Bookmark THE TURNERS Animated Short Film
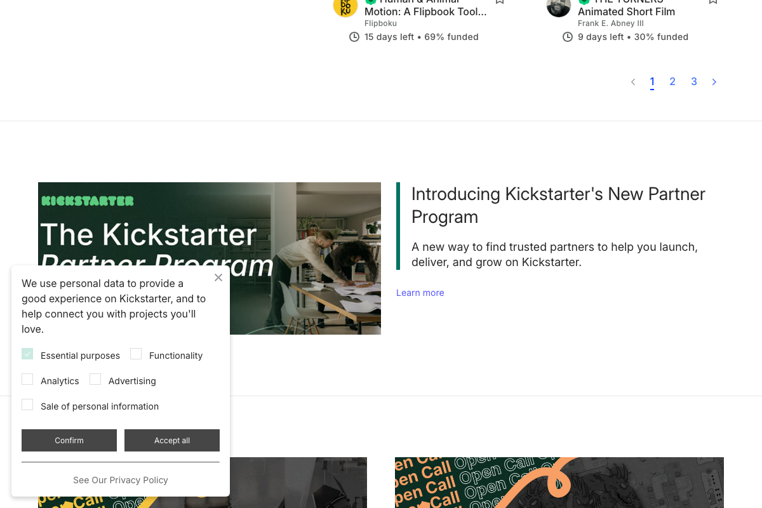The width and height of the screenshot is (762, 508). pyautogui.click(x=712, y=2)
